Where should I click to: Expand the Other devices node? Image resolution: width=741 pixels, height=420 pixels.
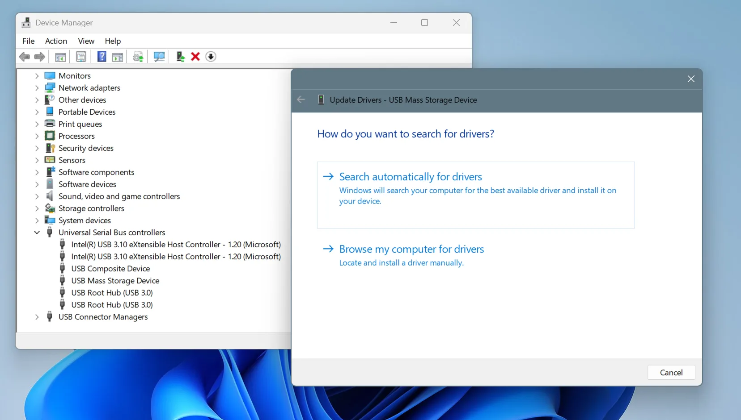[x=37, y=100]
